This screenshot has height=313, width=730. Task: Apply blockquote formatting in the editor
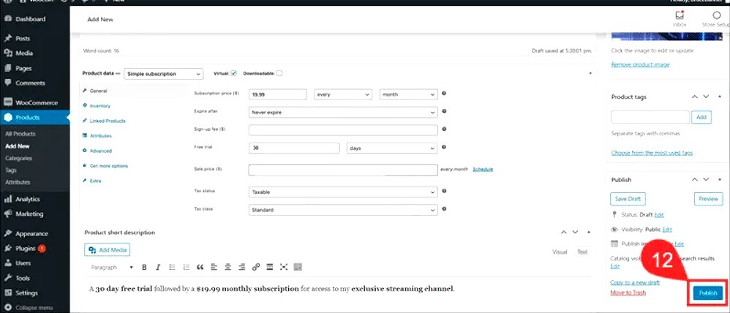coord(200,268)
